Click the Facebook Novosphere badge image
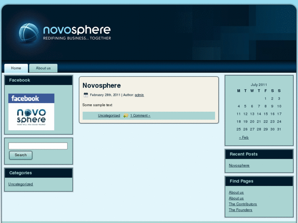Viewport: 298px width, 223px height. [x=32, y=112]
